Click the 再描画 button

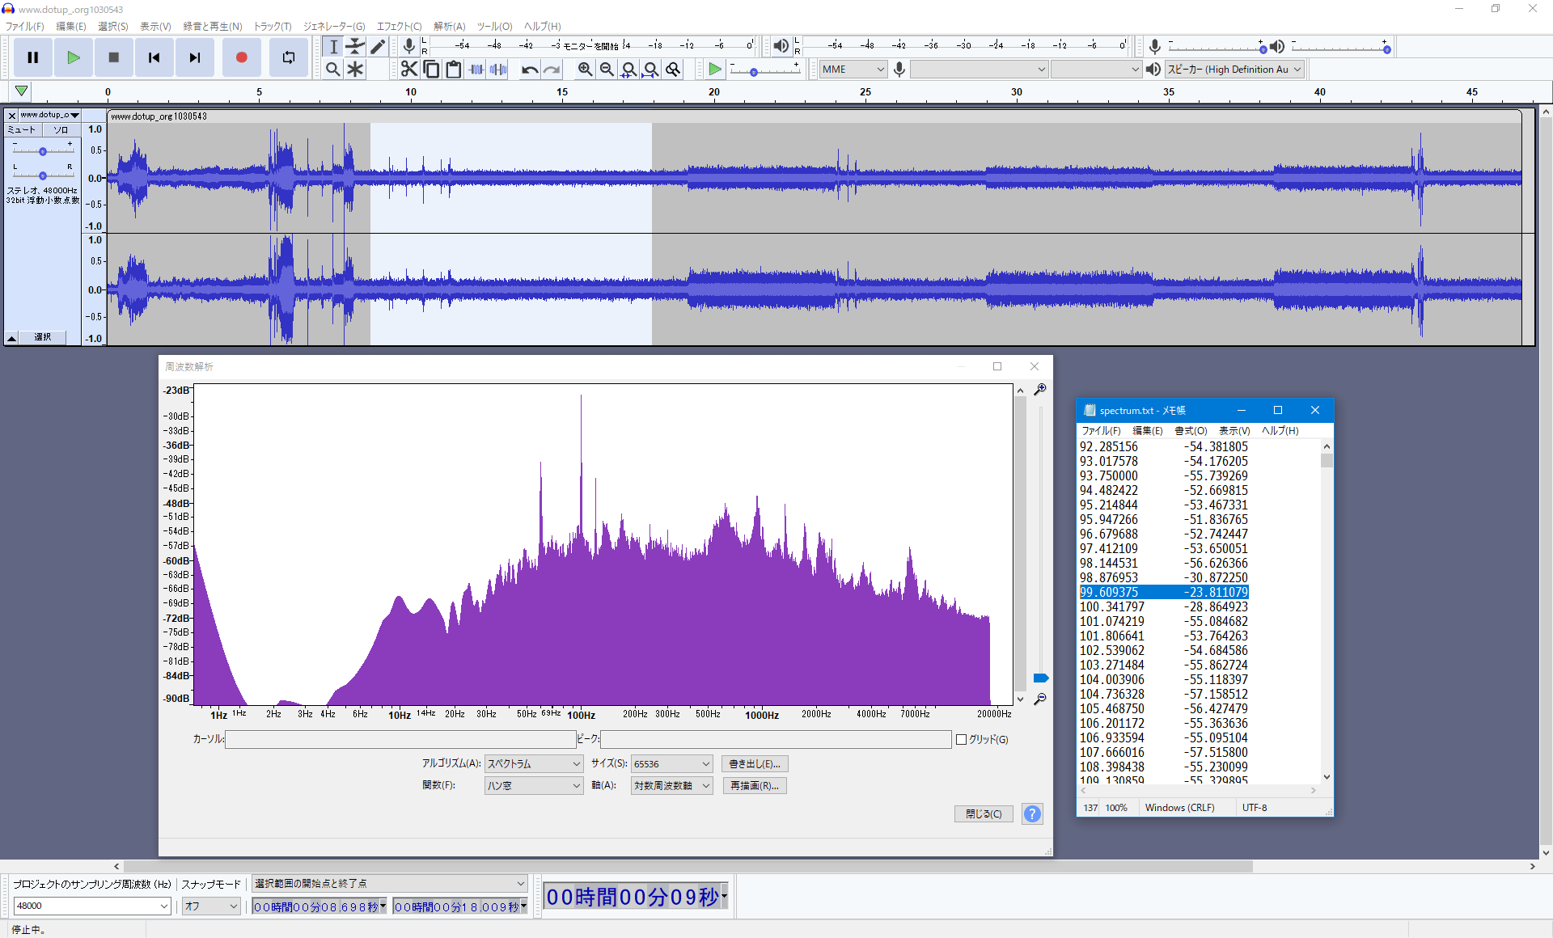(x=754, y=785)
